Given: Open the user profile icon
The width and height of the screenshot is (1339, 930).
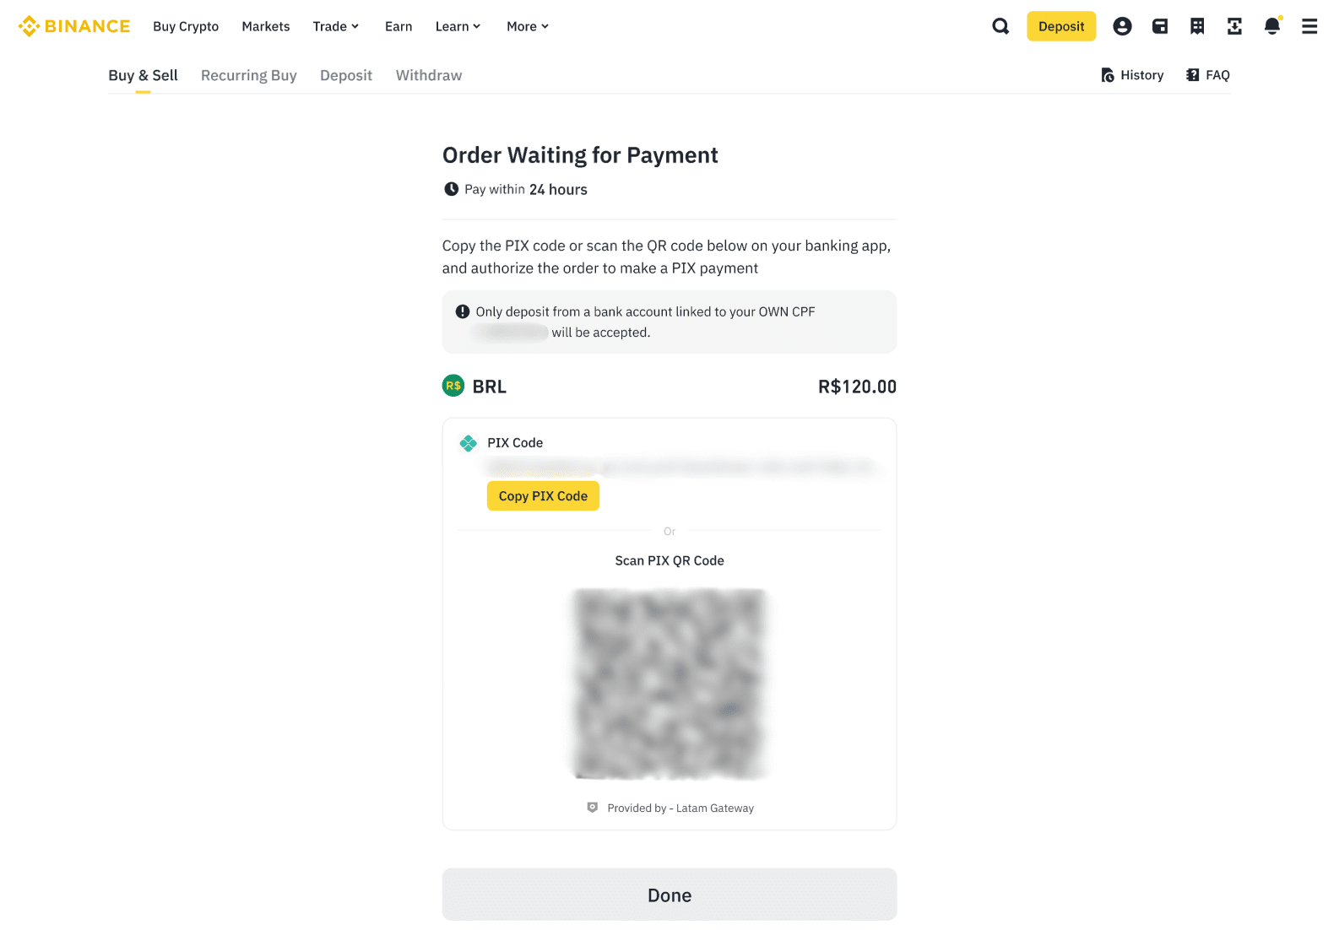Looking at the screenshot, I should click(x=1122, y=26).
